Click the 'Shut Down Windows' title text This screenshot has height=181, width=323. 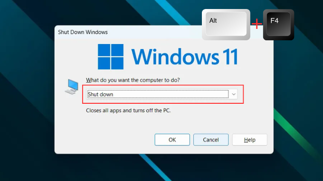tap(83, 32)
